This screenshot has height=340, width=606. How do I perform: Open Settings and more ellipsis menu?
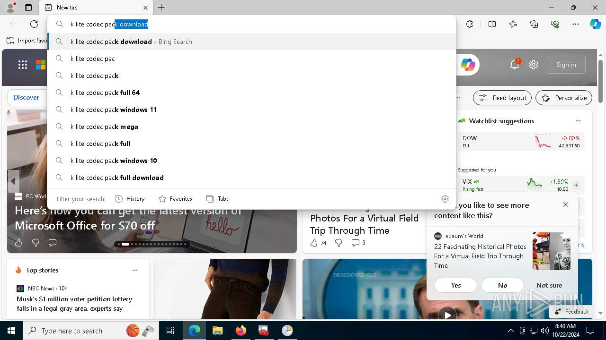tap(576, 24)
